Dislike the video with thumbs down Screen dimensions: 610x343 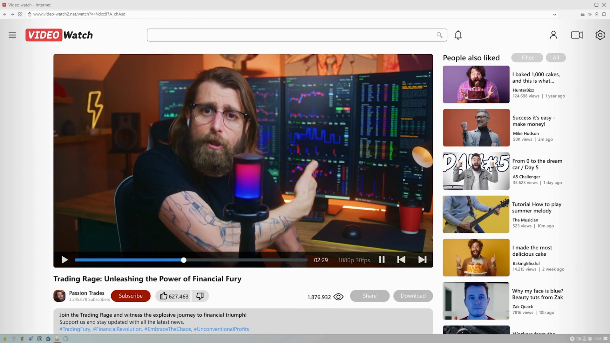pos(200,296)
